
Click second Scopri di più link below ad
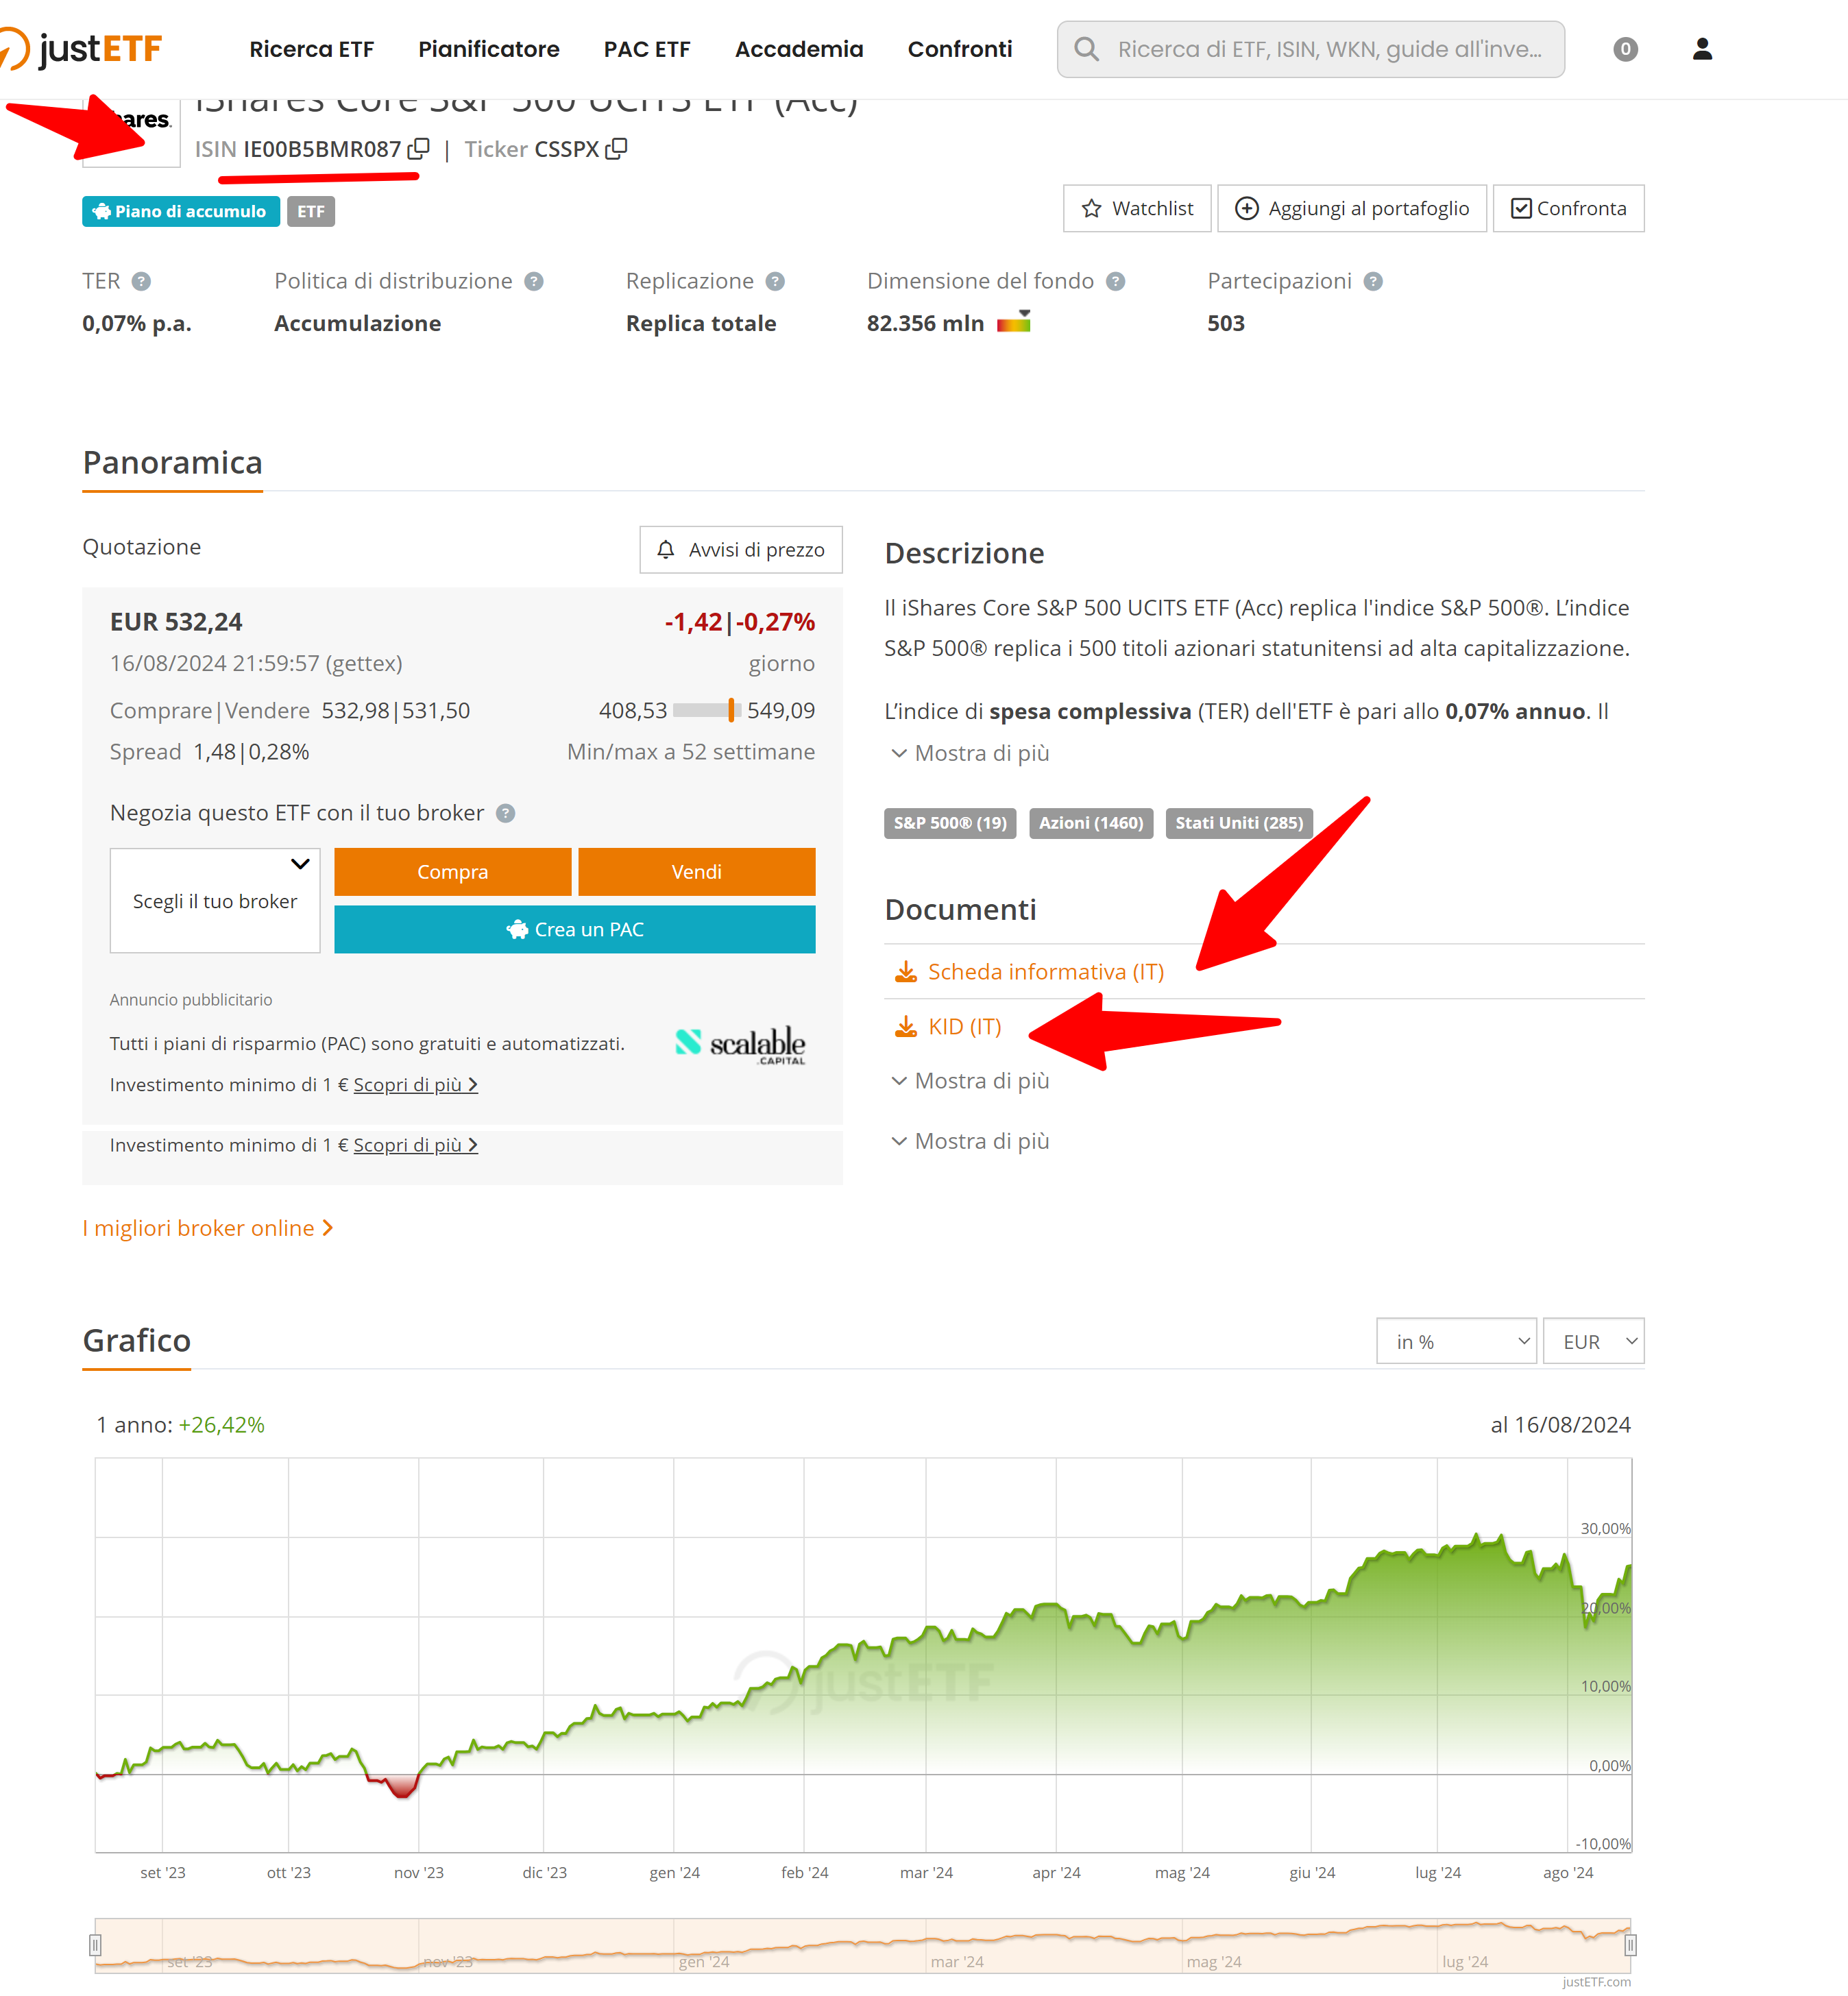(415, 1145)
